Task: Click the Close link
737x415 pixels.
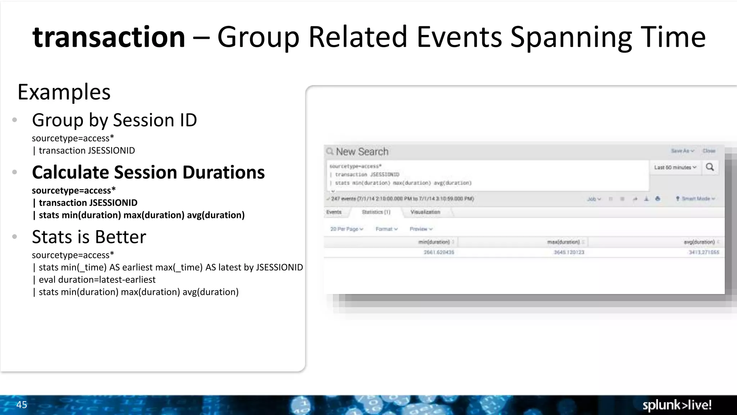Action: (x=709, y=151)
